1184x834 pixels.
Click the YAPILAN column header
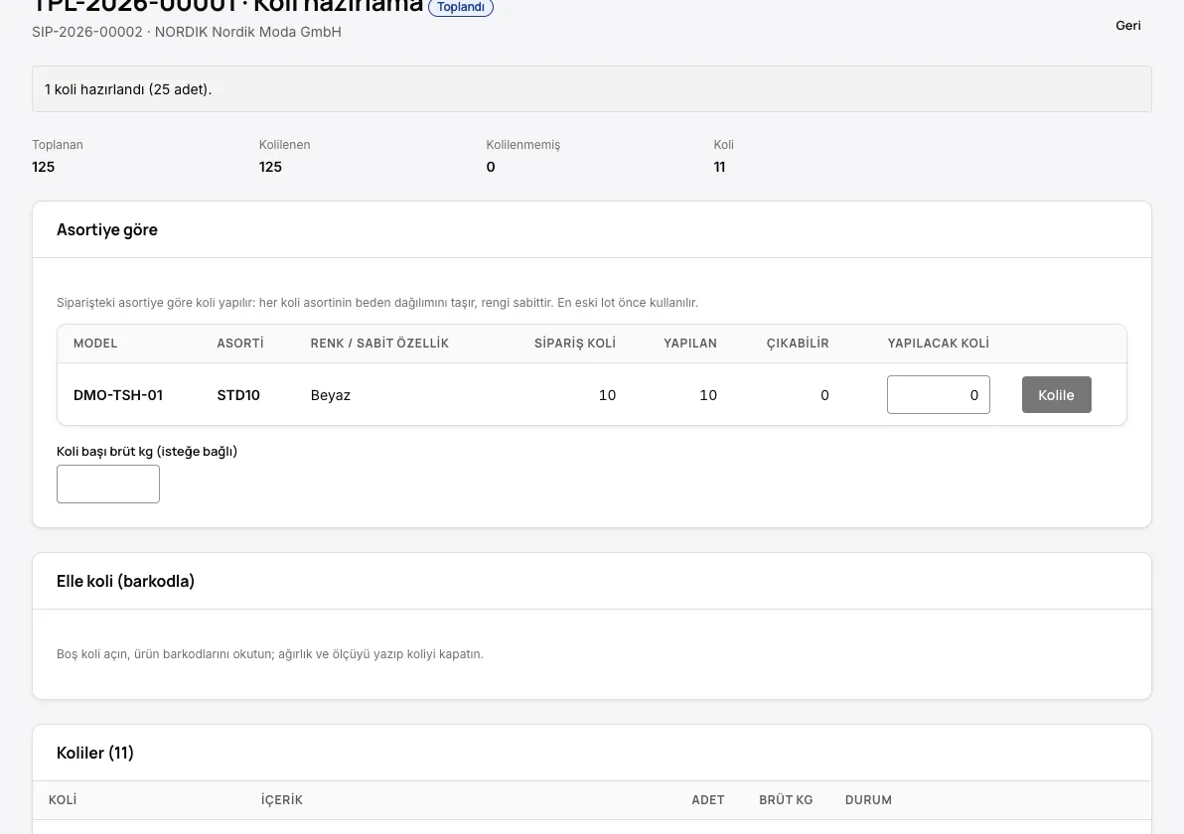(690, 344)
